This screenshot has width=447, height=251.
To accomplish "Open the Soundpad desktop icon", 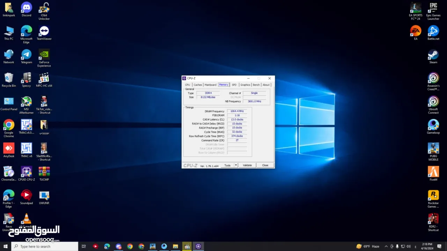I will (x=27, y=197).
